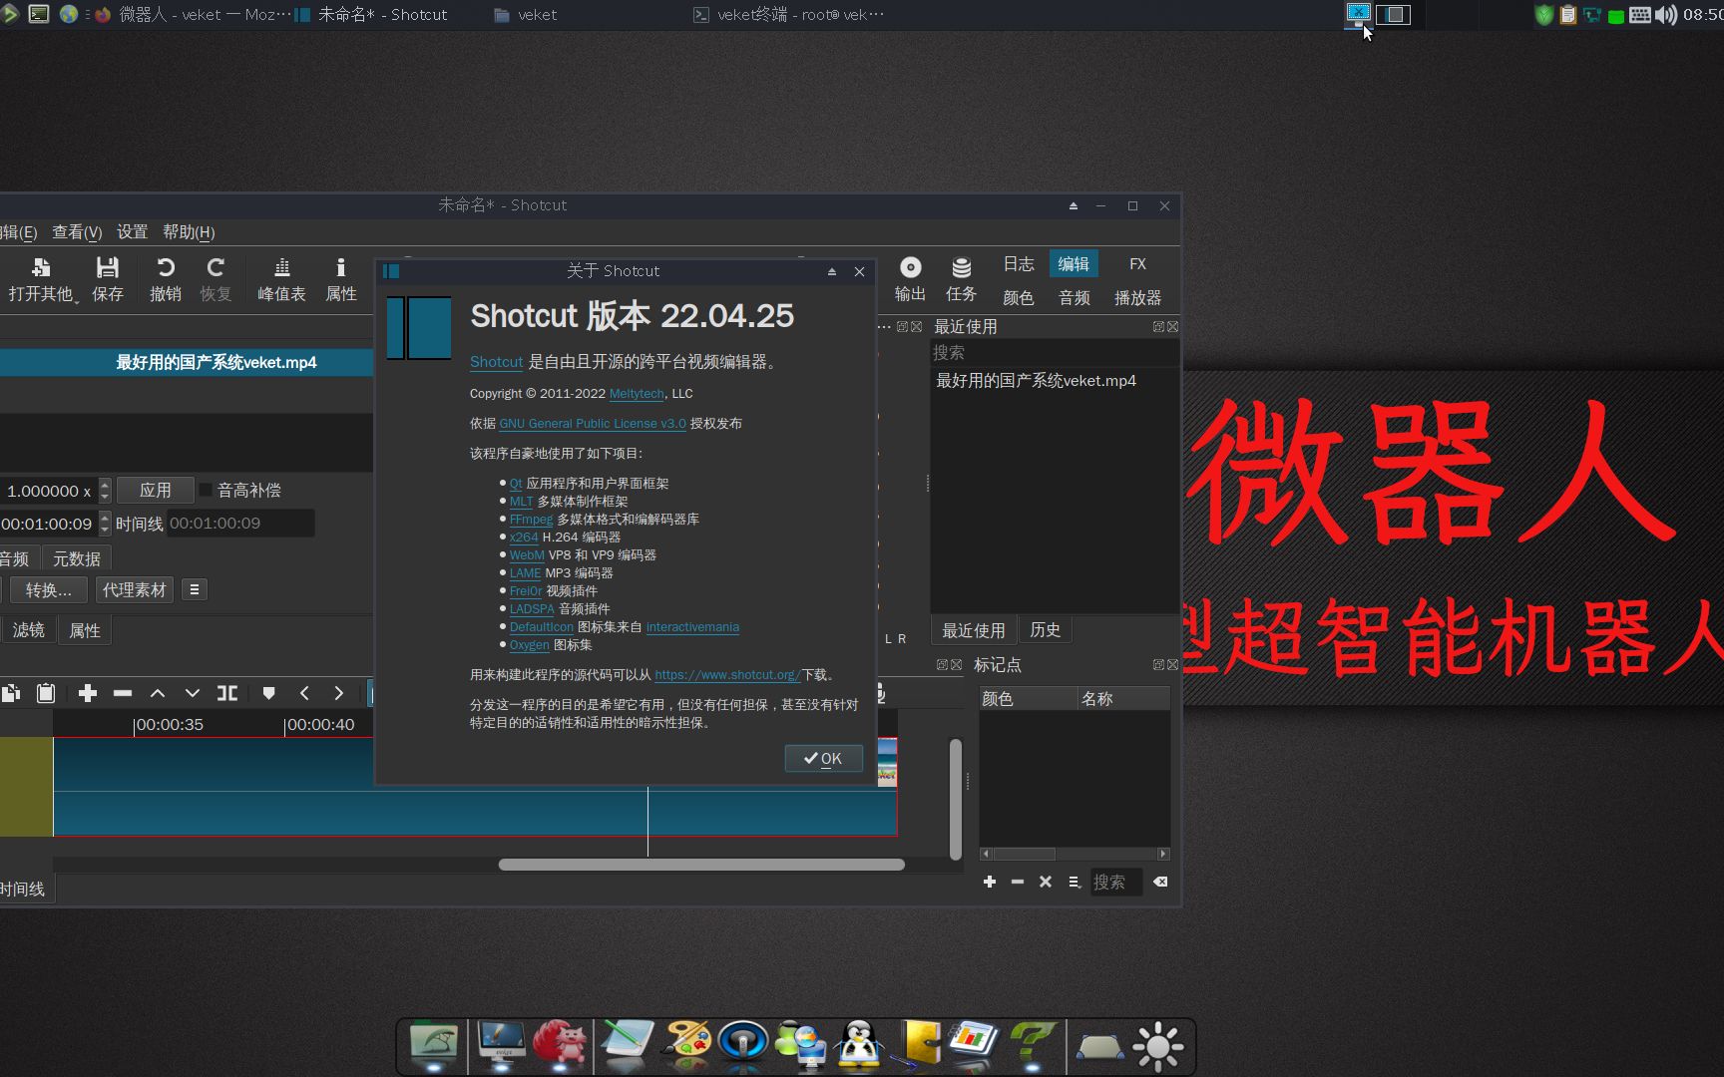The height and width of the screenshot is (1077, 1724).
Task: Switch to the FX layout
Action: tap(1137, 263)
